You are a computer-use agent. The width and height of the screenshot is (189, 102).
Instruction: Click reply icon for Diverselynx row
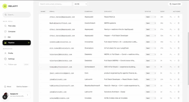tap(171, 48)
